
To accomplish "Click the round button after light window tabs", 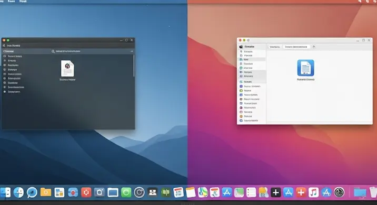I will [x=314, y=47].
